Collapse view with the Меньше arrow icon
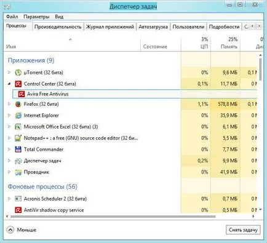The width and height of the screenshot is (267, 243). click(x=10, y=230)
